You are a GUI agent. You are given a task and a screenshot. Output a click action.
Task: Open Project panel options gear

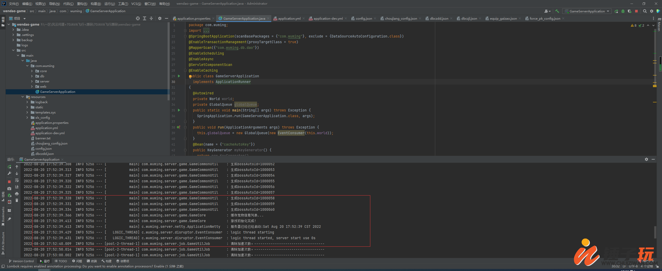(160, 18)
